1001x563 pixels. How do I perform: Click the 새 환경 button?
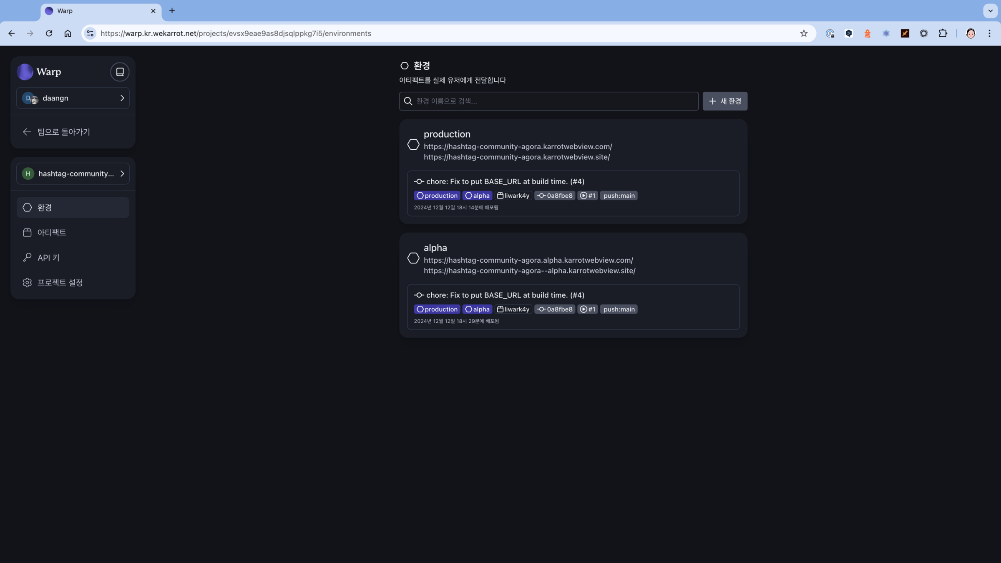coord(725,101)
